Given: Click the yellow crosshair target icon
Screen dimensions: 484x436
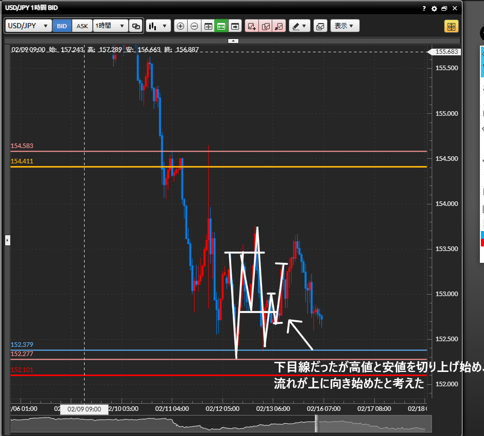Looking at the screenshot, I should click(451, 26).
